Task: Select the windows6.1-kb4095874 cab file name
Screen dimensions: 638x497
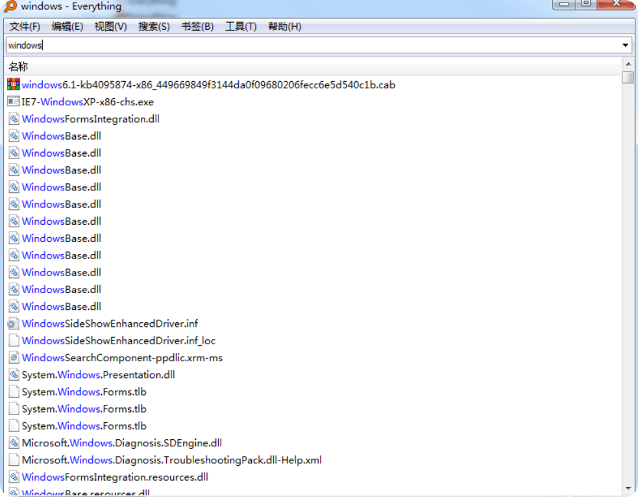Action: [208, 84]
